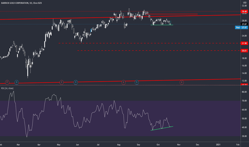
Task: Click the early August earnings E marker
Action: click(123, 82)
